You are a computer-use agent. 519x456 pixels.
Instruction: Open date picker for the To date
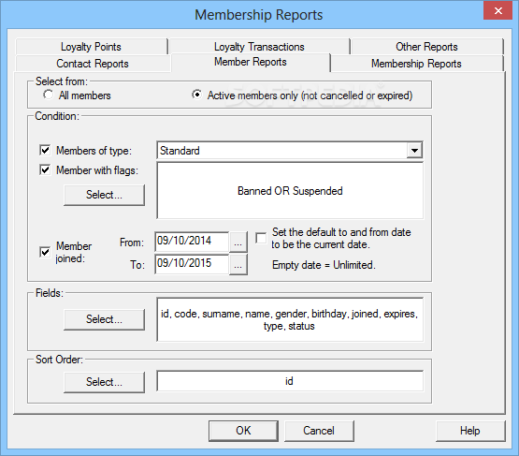[x=238, y=264]
